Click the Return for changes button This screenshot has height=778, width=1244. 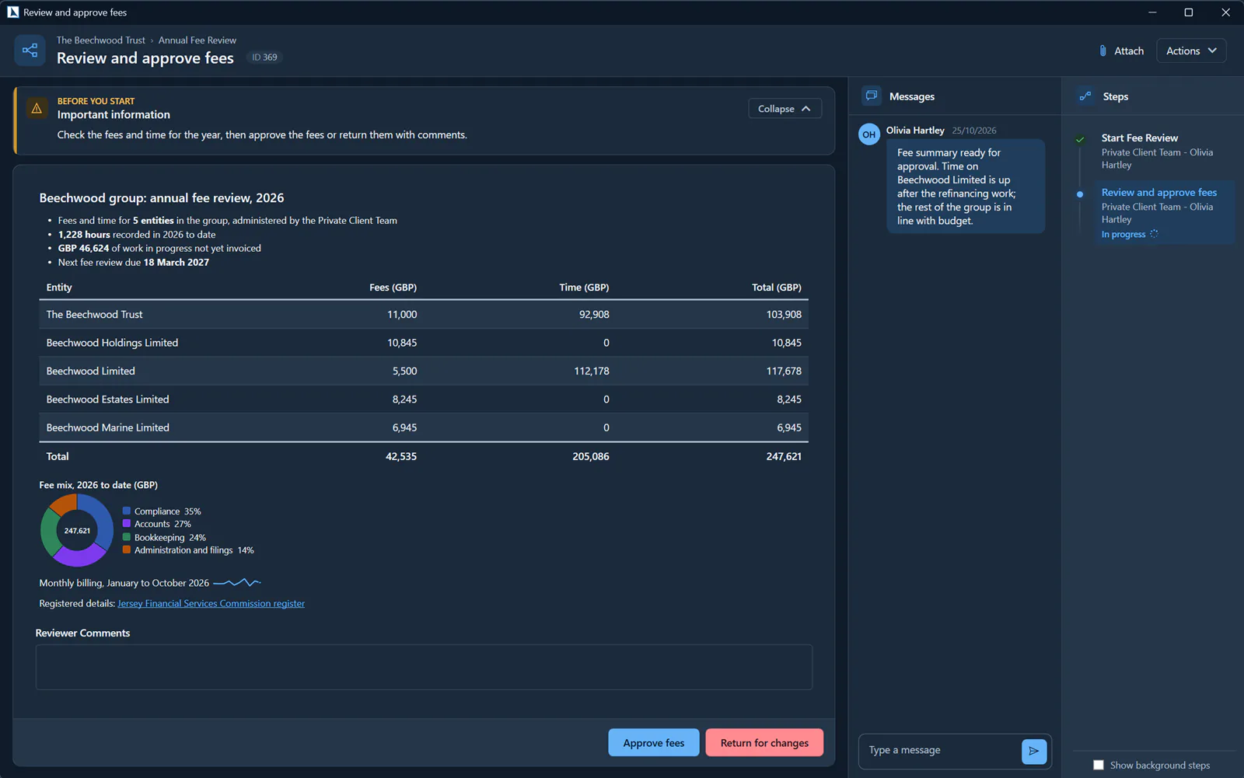coord(764,743)
